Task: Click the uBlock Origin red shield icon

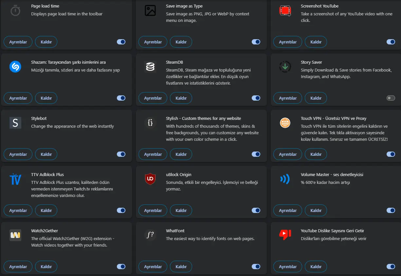Action: [x=150, y=179]
